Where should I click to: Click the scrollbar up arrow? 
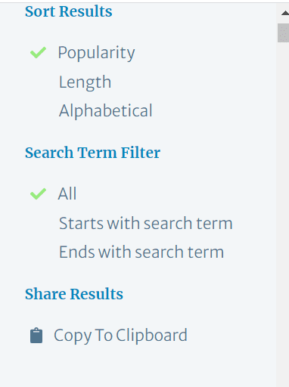[285, 13]
